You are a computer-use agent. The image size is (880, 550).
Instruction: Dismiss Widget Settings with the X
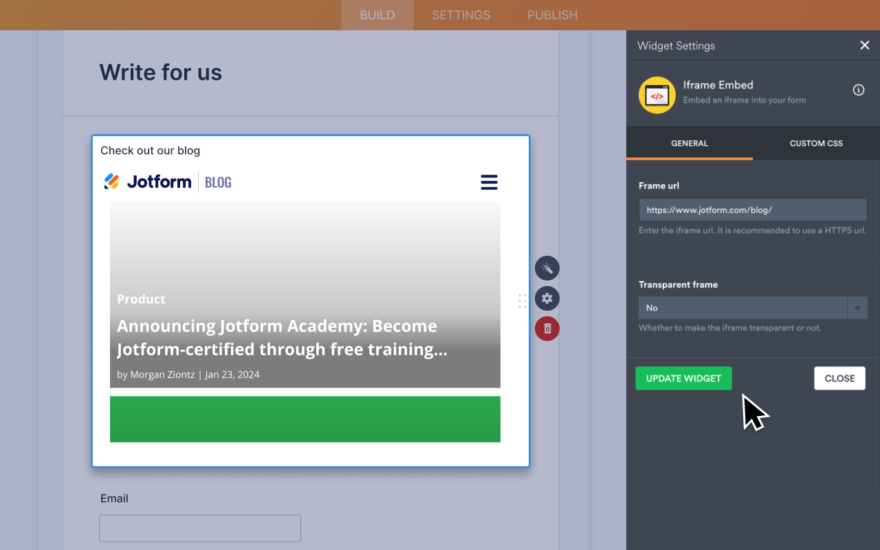[864, 45]
